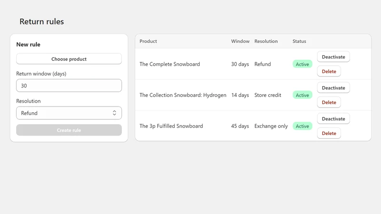Viewport: 381px width, 214px height.
Task: Select the Resolution column header in table
Action: pyautogui.click(x=266, y=41)
